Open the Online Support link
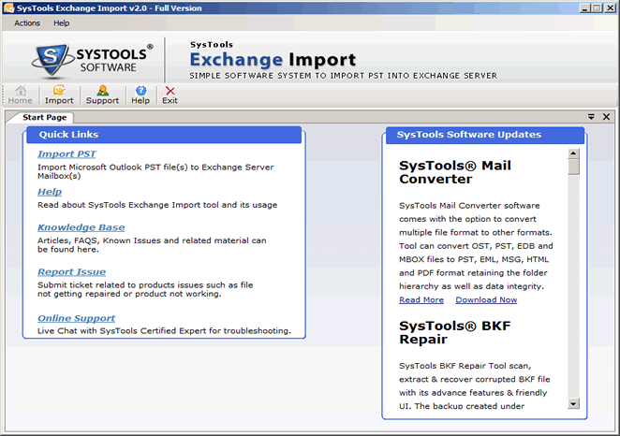 [x=76, y=318]
